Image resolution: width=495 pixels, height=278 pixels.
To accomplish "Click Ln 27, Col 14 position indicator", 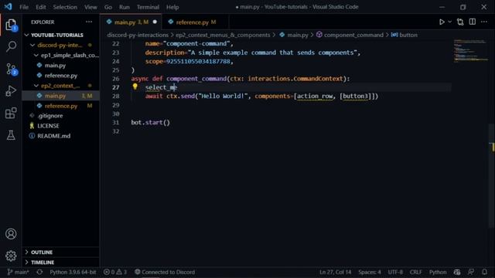I will pos(335,272).
